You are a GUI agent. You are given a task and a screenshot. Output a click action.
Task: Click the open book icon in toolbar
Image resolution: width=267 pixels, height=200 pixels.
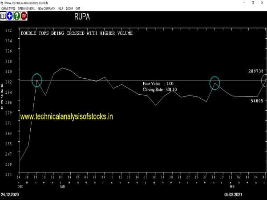(x=4, y=16)
